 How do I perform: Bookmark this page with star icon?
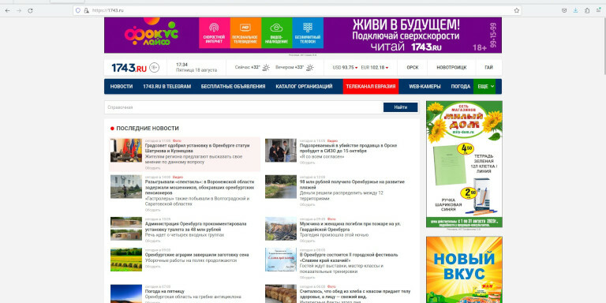coord(517,10)
